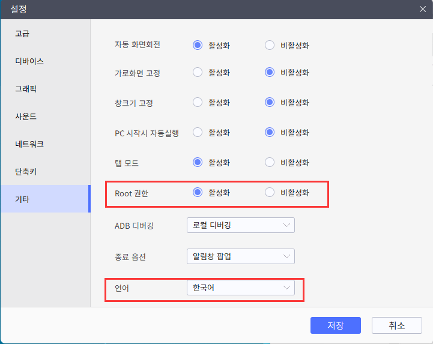Disable 자동 화면회전 with 비활성화 radio

270,45
